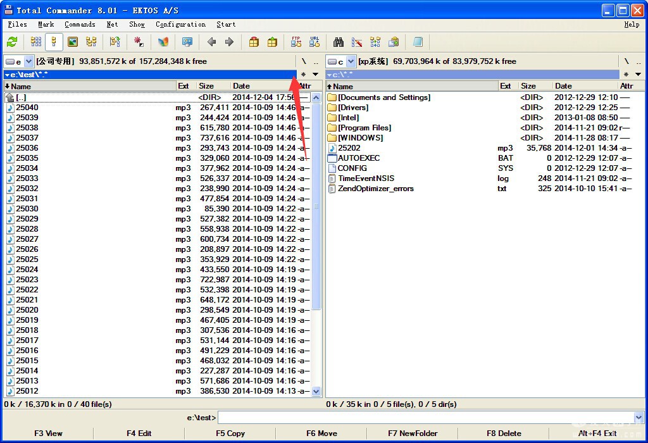Show directory tree view toolbar icon
The width and height of the screenshot is (648, 443).
click(91, 42)
